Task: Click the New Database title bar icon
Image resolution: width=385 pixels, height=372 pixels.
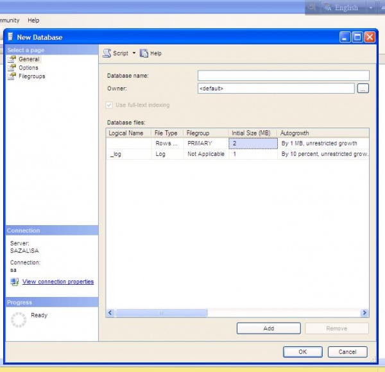Action: pos(10,37)
